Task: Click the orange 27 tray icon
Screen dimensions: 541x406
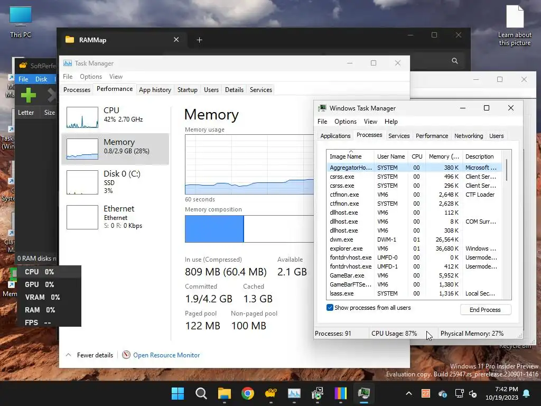Action: (x=426, y=393)
